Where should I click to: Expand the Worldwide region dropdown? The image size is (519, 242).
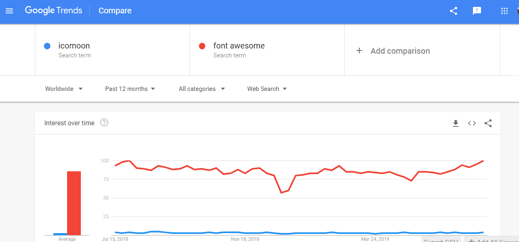point(64,89)
